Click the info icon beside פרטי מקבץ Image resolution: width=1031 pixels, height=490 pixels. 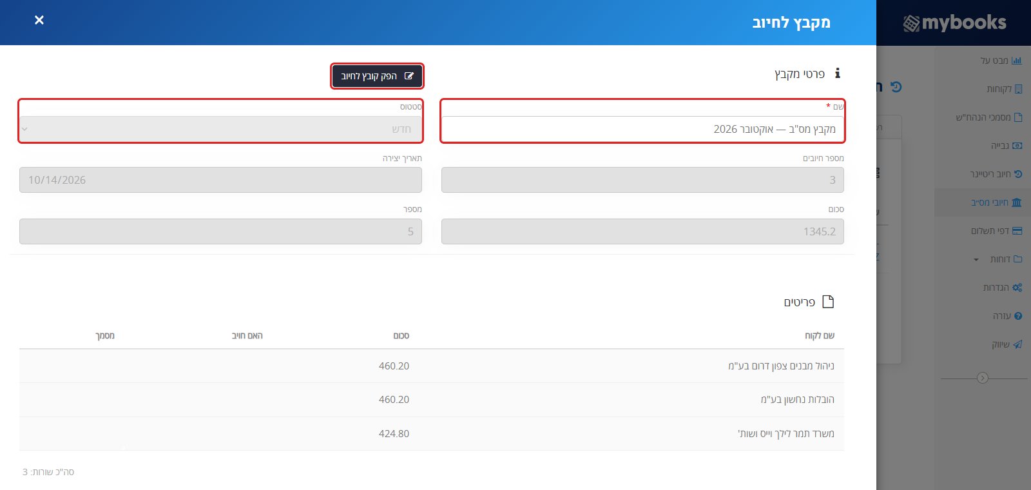(837, 73)
